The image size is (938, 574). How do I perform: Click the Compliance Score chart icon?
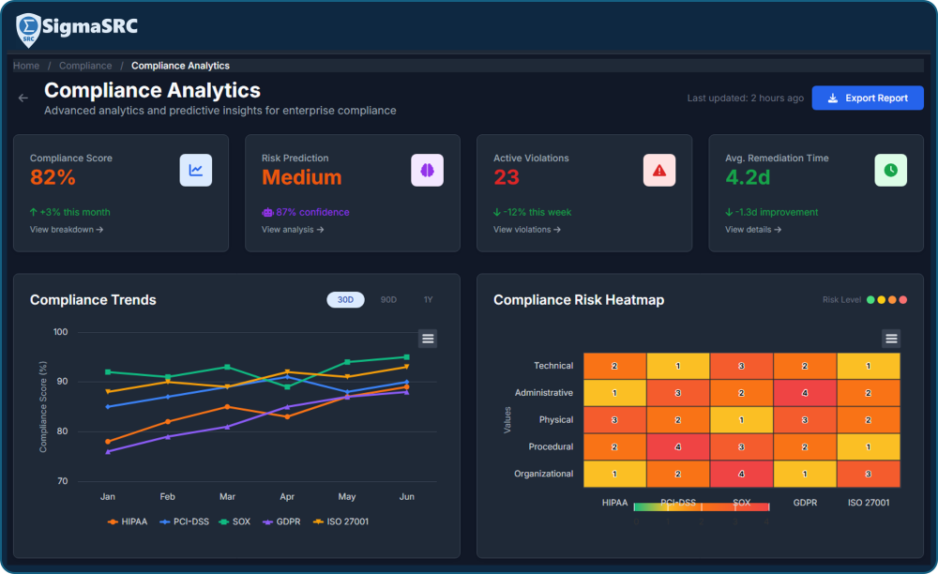(196, 171)
